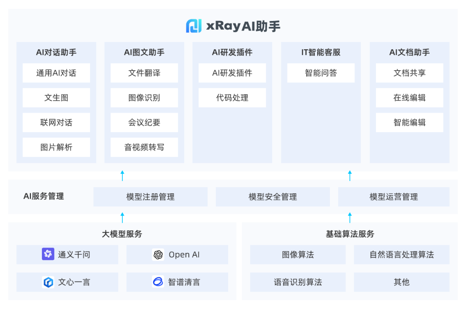Viewport: 466px width, 309px height.
Task: Click the 自然语言处理算法 box
Action: pyautogui.click(x=401, y=255)
